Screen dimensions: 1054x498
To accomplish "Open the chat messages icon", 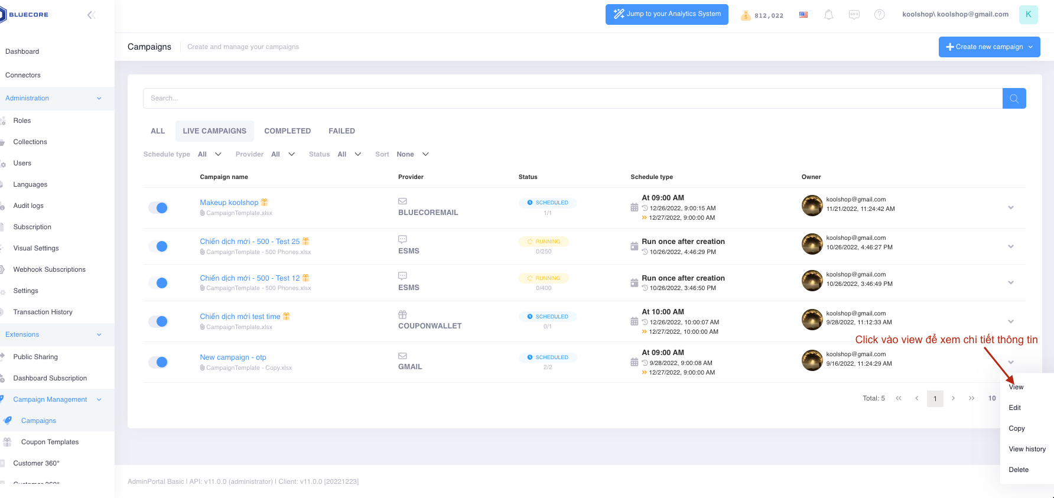I will click(x=854, y=15).
